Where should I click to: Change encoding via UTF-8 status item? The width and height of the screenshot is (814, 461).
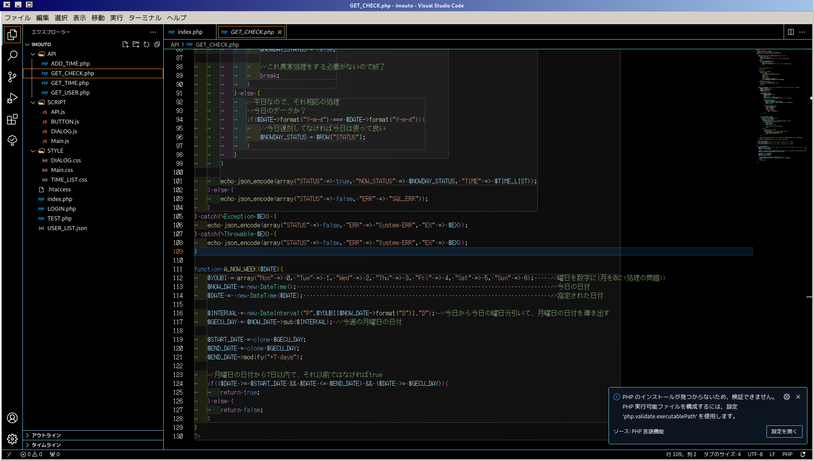tap(755, 454)
